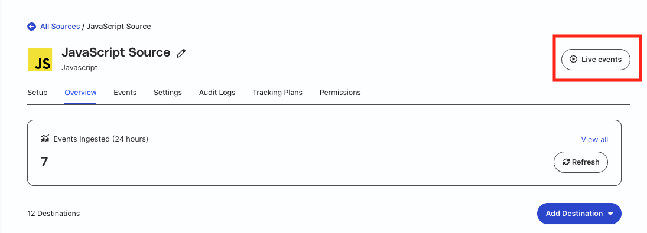647x233 pixels.
Task: Click the play icon in Live events
Action: coord(573,59)
